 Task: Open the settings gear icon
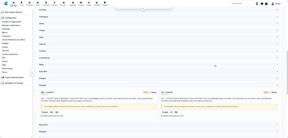click(266, 4)
